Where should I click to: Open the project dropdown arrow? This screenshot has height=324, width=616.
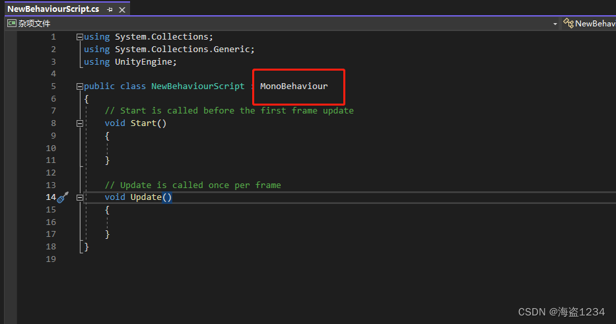tap(555, 24)
